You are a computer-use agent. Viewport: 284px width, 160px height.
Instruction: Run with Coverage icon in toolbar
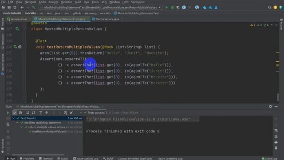coord(178,8)
